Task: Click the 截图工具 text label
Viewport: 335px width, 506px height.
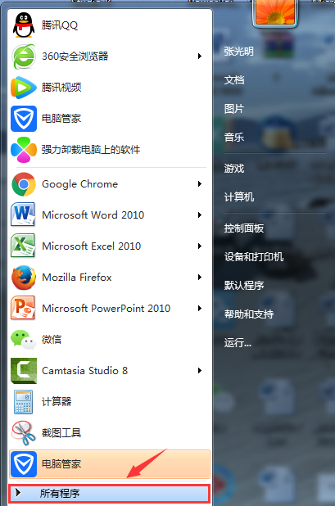Action: [61, 432]
